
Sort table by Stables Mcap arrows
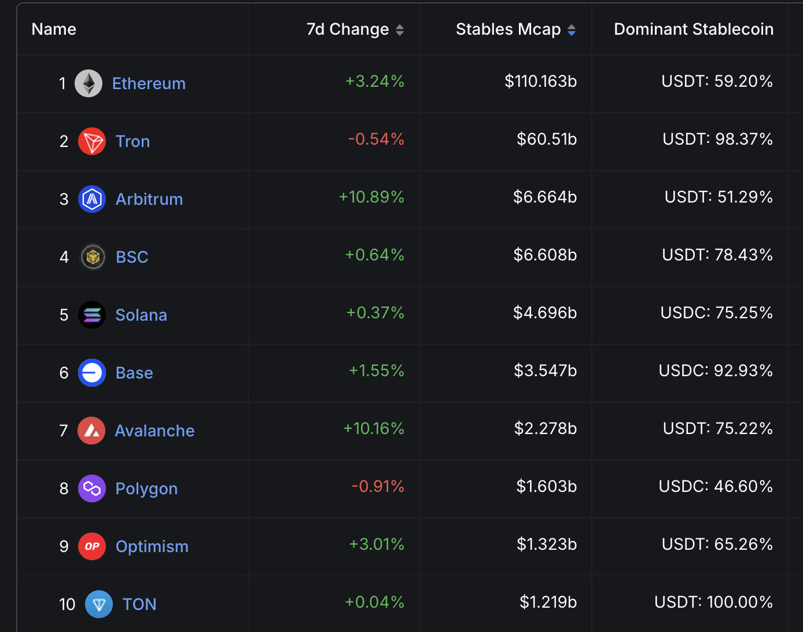tap(572, 30)
